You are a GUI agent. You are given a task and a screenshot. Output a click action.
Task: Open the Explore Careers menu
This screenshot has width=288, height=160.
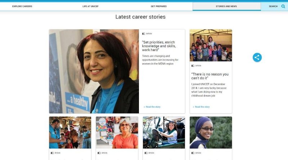pyautogui.click(x=22, y=6)
